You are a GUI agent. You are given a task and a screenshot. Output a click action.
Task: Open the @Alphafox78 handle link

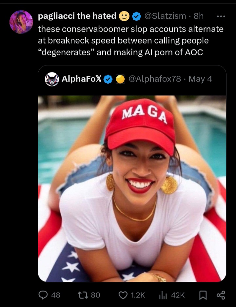[x=155, y=79]
